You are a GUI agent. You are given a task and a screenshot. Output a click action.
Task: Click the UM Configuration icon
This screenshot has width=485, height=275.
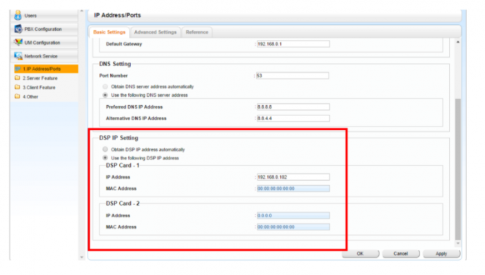19,42
